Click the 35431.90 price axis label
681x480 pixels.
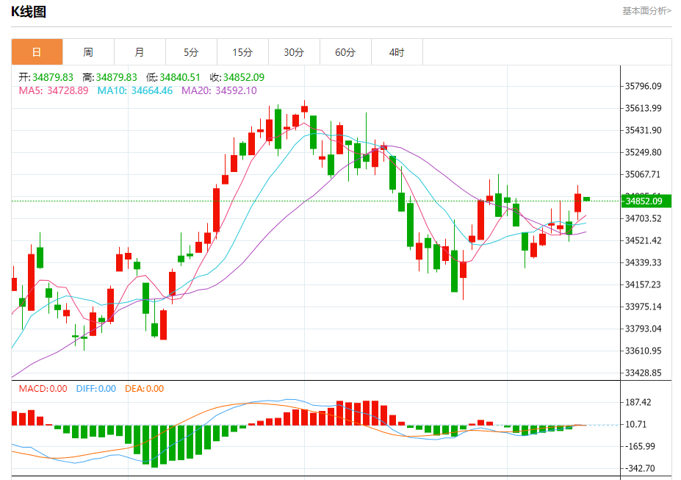[644, 130]
